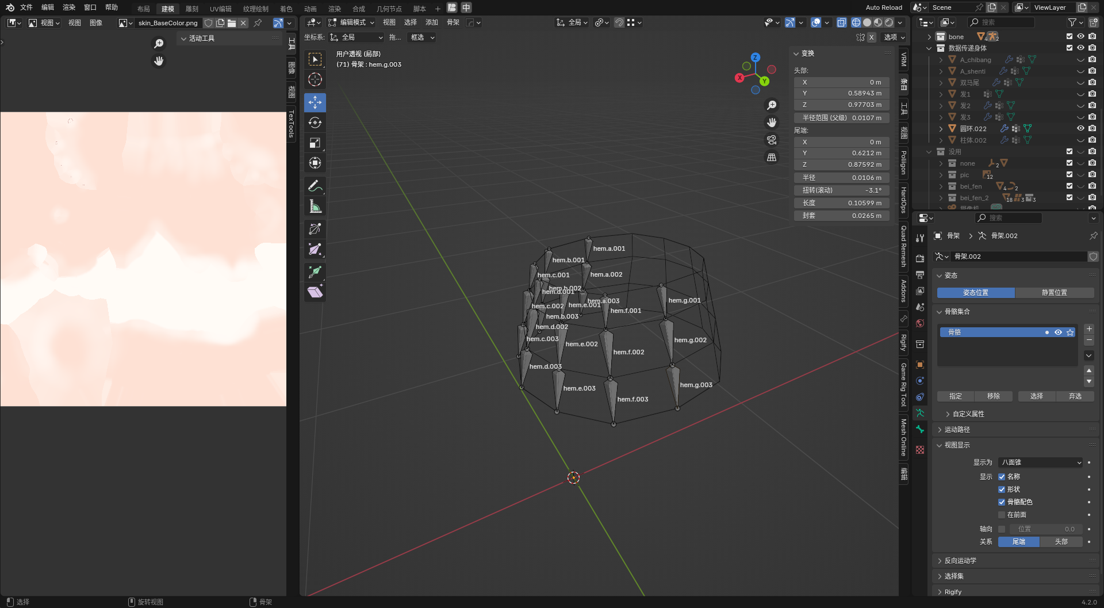
Task: Activate the 3D Cursor tool
Action: [315, 79]
